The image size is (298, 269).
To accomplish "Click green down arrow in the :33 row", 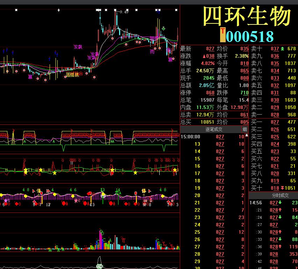I will tap(280, 239).
